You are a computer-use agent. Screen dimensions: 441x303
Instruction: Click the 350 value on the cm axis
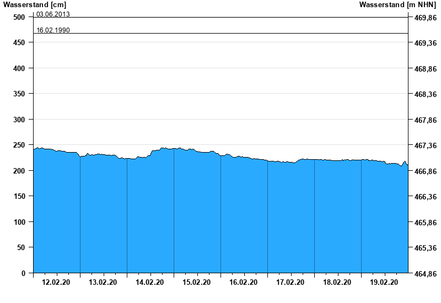(19, 94)
